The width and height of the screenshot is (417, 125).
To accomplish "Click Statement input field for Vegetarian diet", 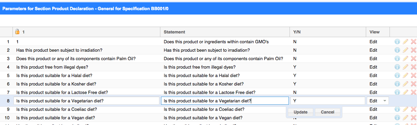I will (225, 101).
